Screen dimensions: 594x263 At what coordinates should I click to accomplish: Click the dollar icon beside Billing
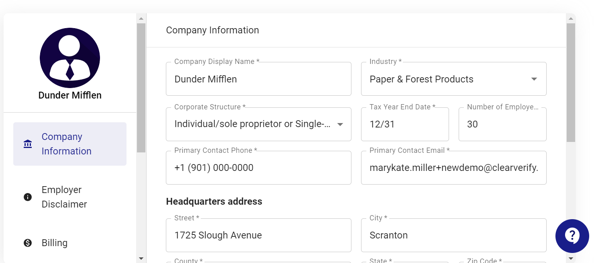pos(28,243)
